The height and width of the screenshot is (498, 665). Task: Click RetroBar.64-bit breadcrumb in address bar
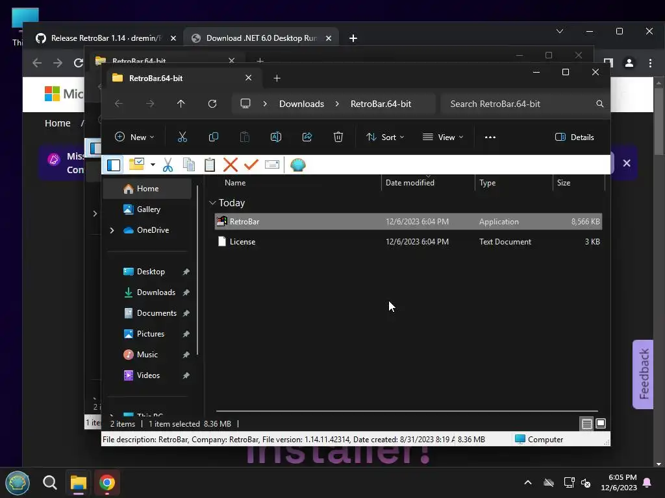381,104
